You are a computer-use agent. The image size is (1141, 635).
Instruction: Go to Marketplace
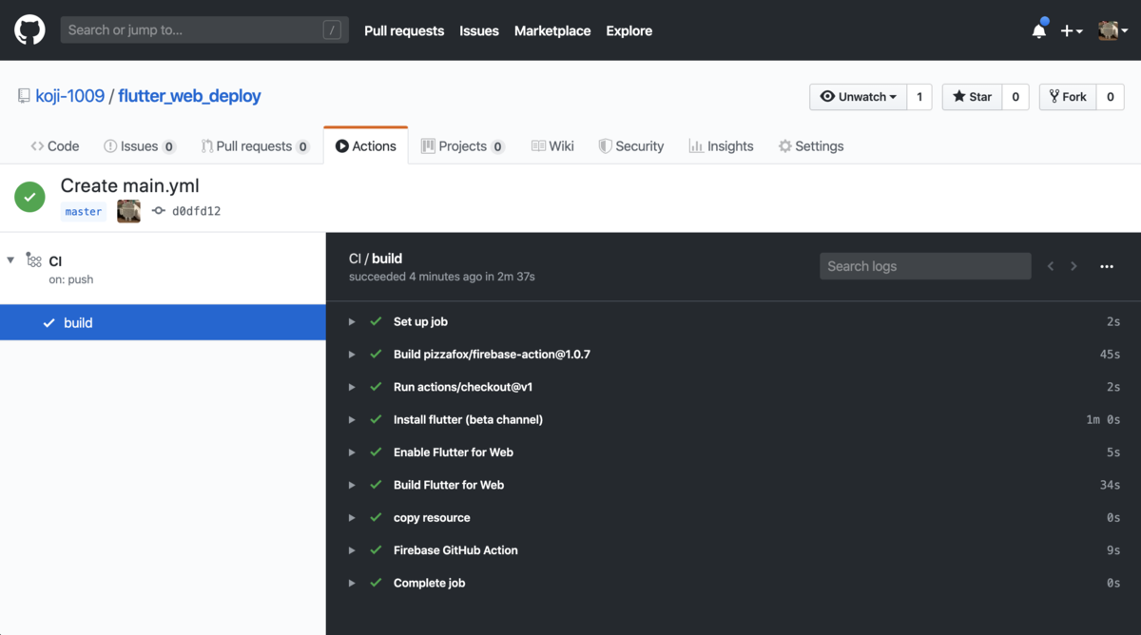pyautogui.click(x=552, y=30)
